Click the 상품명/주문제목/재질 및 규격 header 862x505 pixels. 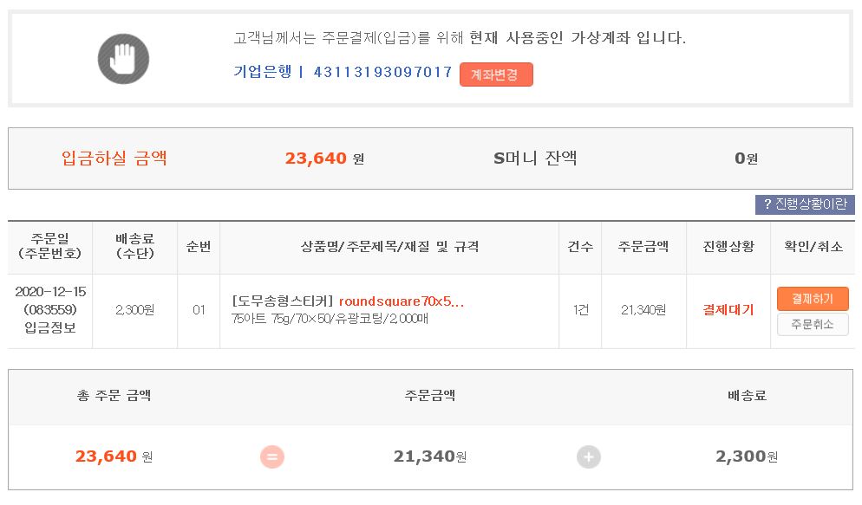point(389,246)
